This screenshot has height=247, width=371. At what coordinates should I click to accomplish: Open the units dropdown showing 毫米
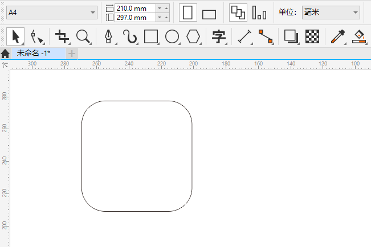pyautogui.click(x=356, y=13)
